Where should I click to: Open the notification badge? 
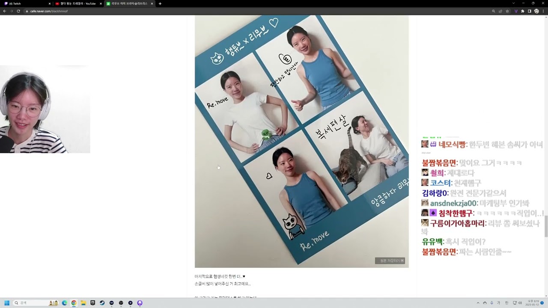coord(542,303)
